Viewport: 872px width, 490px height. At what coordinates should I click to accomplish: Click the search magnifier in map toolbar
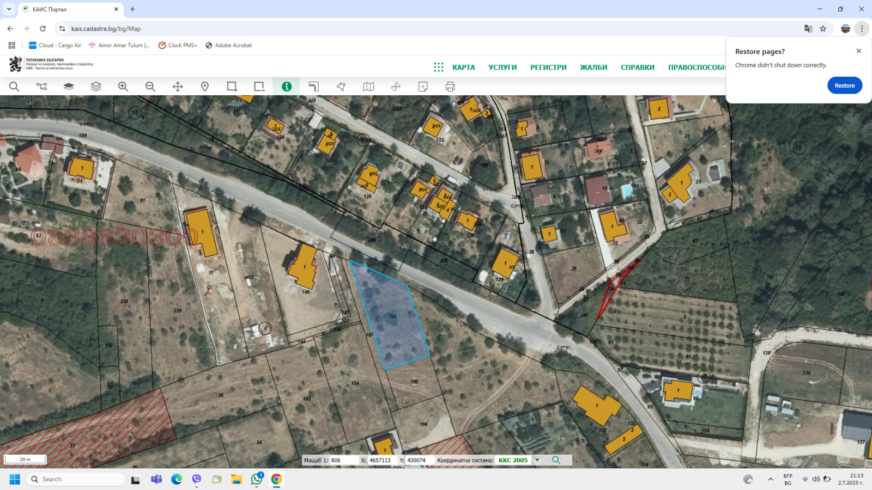(14, 87)
